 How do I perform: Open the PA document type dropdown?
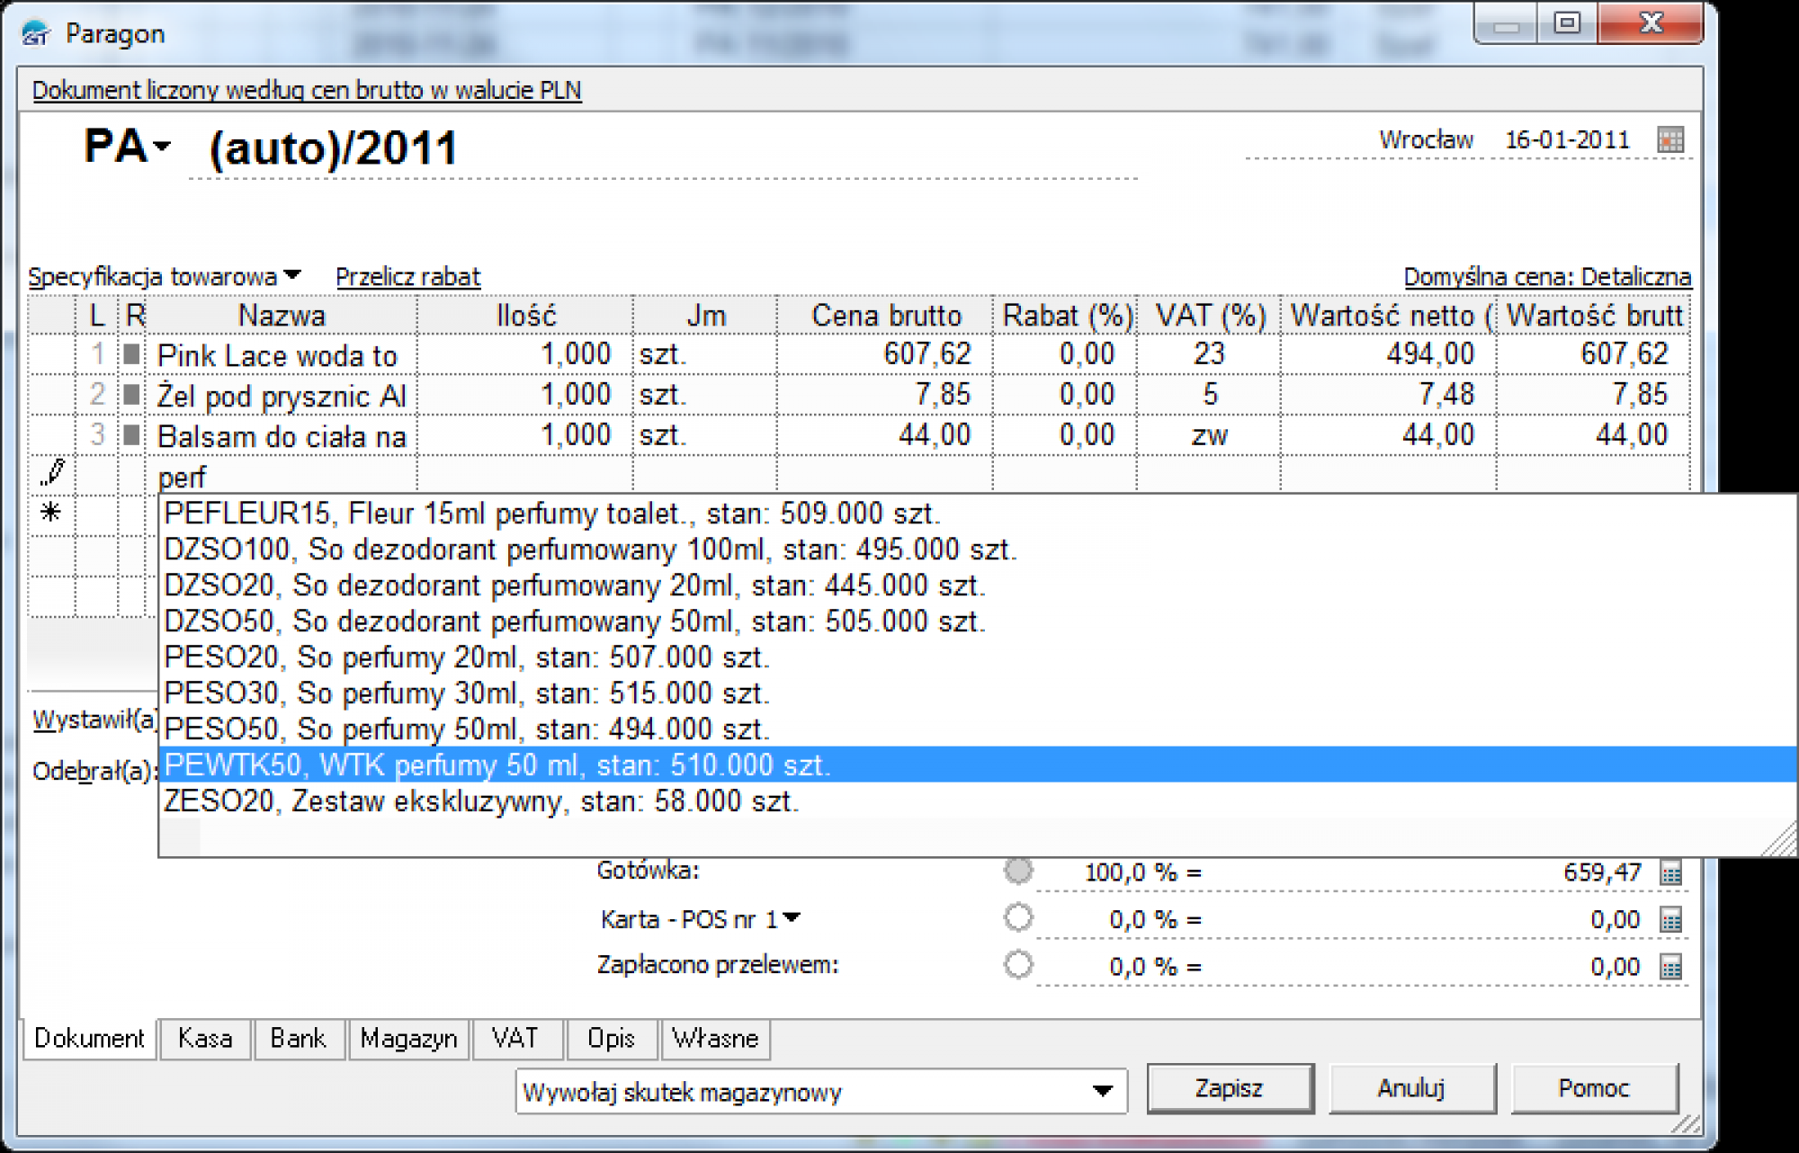(x=162, y=147)
